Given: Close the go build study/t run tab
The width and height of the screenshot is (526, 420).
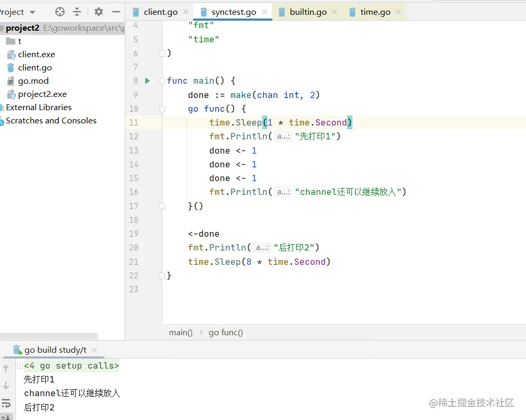Looking at the screenshot, I should [x=94, y=350].
